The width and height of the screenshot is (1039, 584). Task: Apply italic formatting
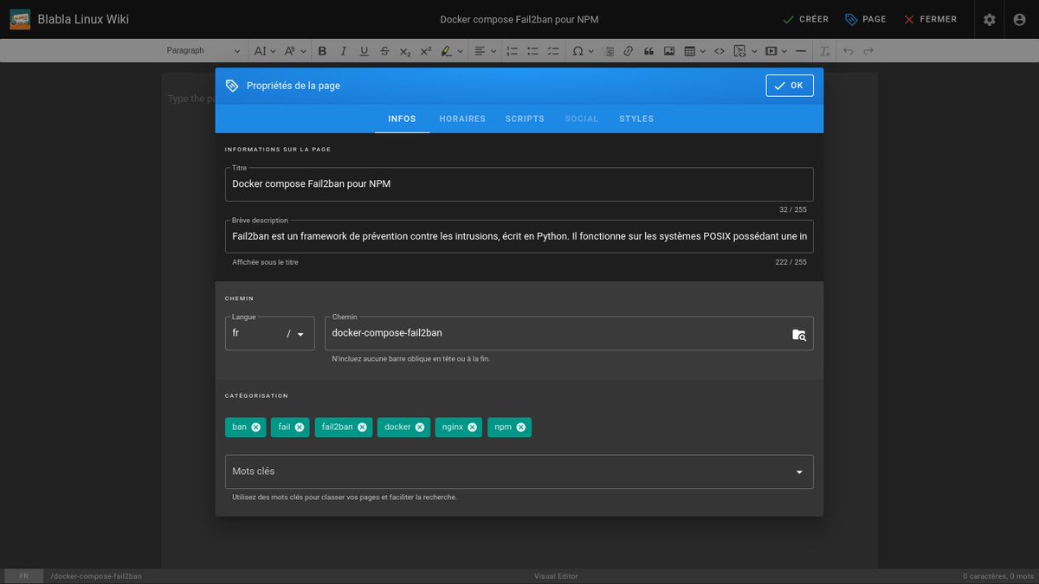point(342,51)
